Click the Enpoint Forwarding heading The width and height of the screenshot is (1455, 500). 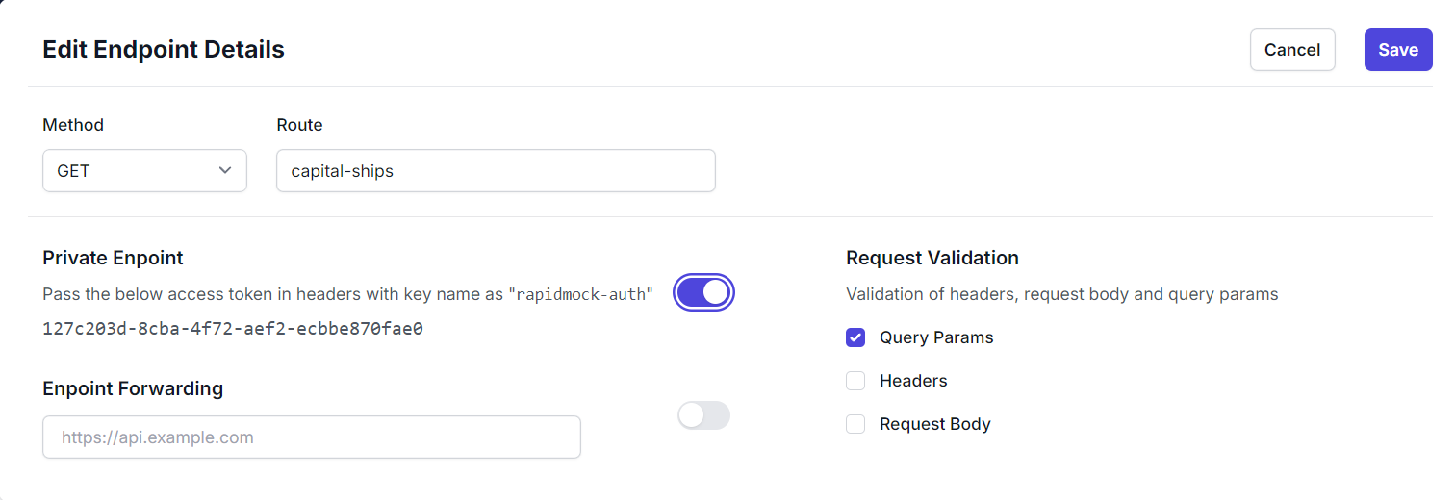point(133,388)
